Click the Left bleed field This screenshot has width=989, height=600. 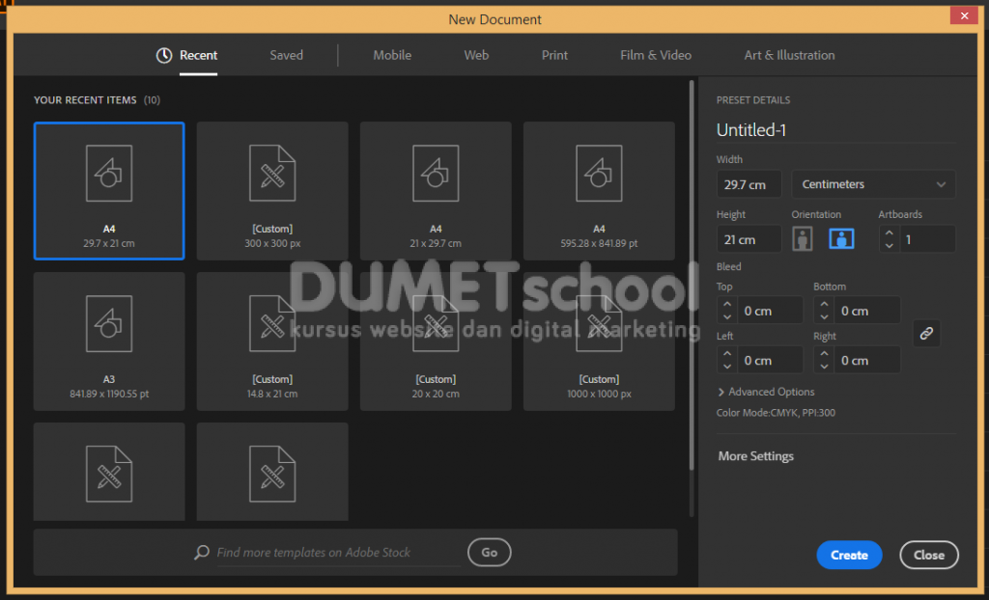click(770, 361)
